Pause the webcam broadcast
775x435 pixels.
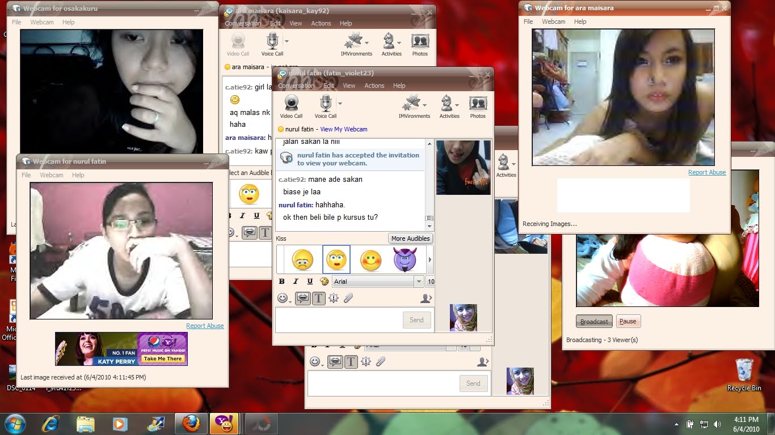(627, 321)
